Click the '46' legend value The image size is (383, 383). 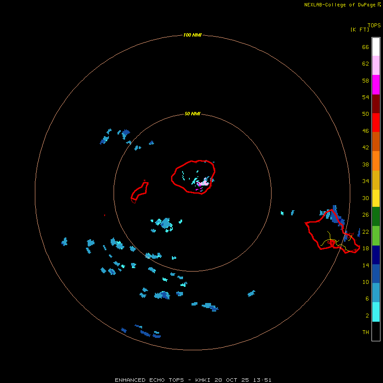[x=366, y=131]
